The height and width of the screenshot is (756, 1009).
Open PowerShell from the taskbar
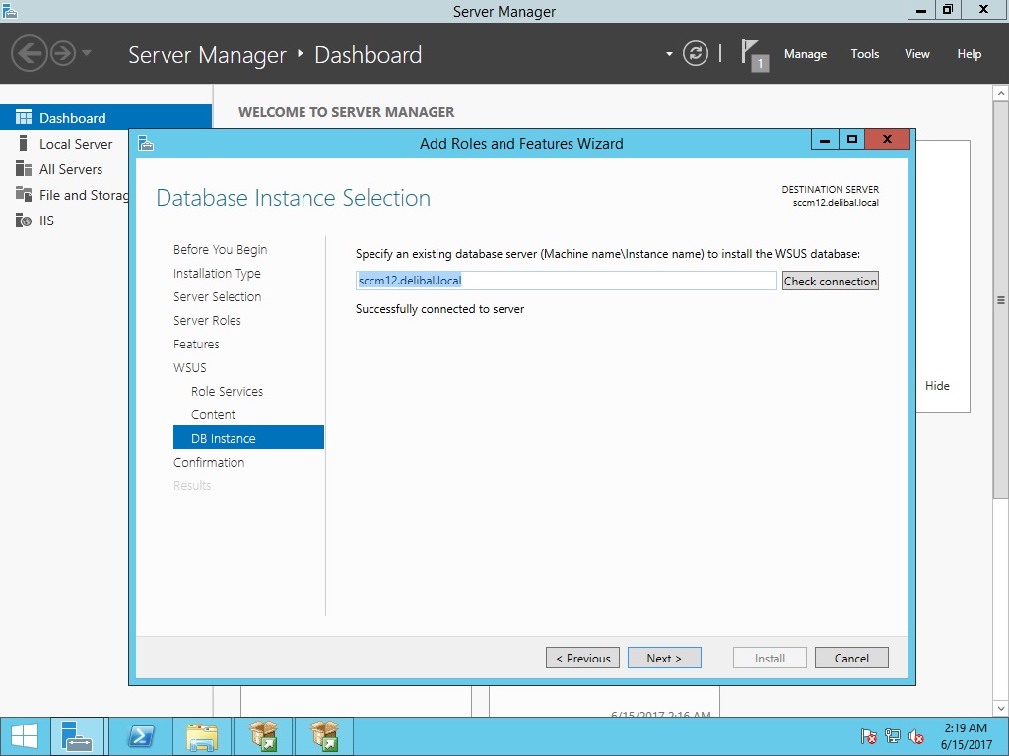pos(141,736)
